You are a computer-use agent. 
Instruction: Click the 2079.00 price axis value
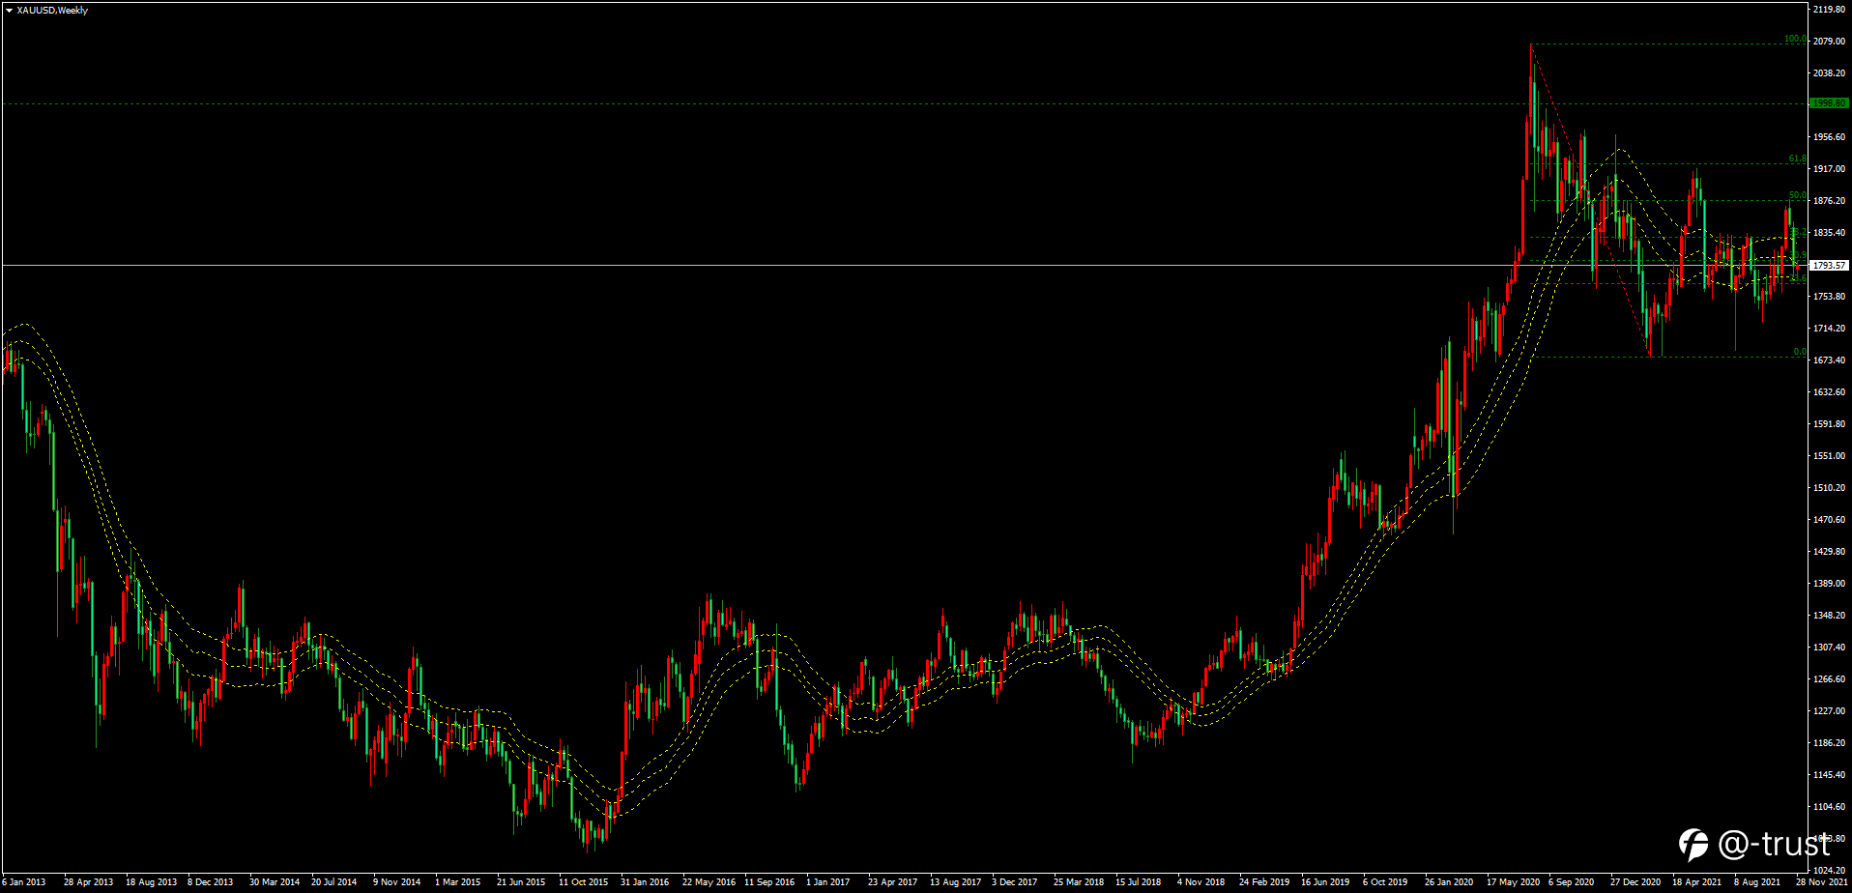(x=1831, y=42)
